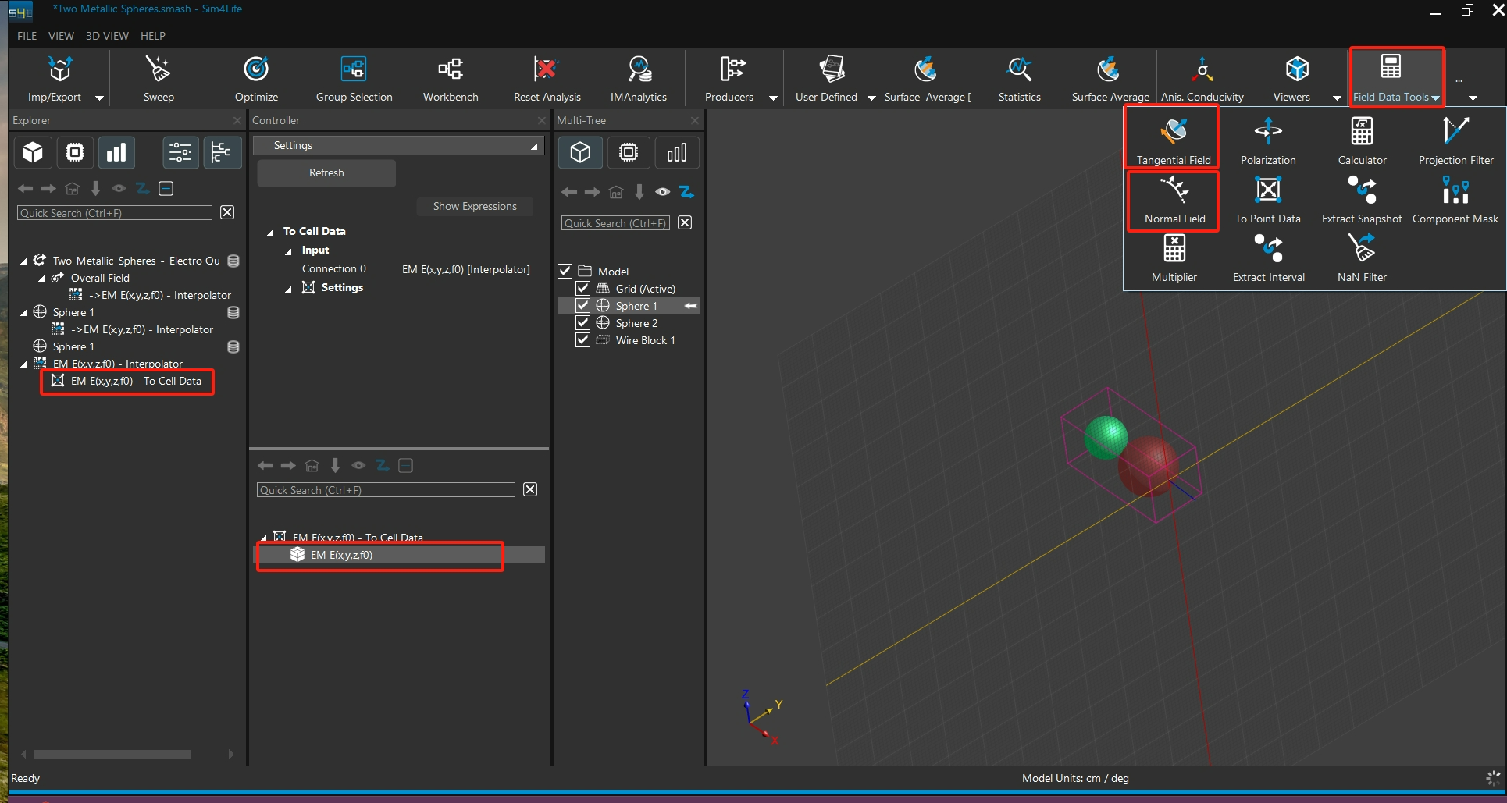Uncheck the Sphere 2 checkbox
The image size is (1507, 803).
point(582,323)
